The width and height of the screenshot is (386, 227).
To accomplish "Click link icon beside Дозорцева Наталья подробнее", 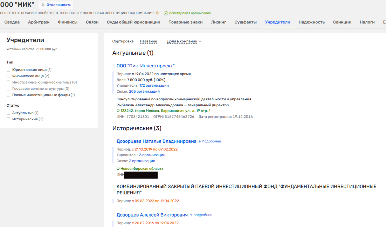I will pyautogui.click(x=200, y=141).
